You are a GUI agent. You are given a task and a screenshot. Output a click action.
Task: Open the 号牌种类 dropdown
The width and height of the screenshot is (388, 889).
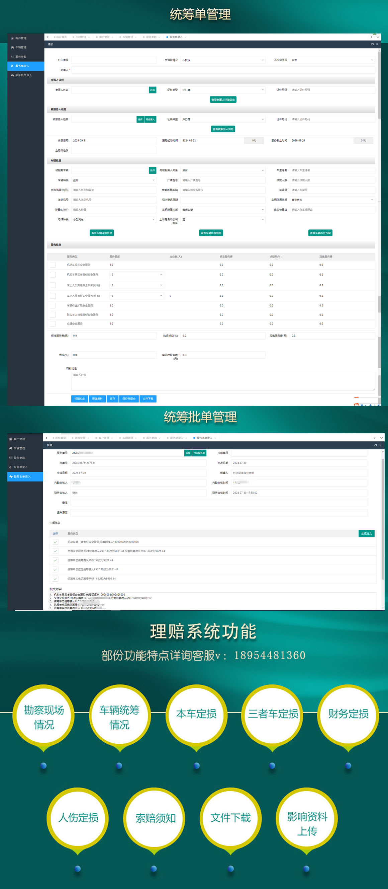tap(113, 220)
